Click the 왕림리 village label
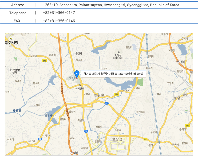Screen dimensions: 198x165 tap(129, 47)
